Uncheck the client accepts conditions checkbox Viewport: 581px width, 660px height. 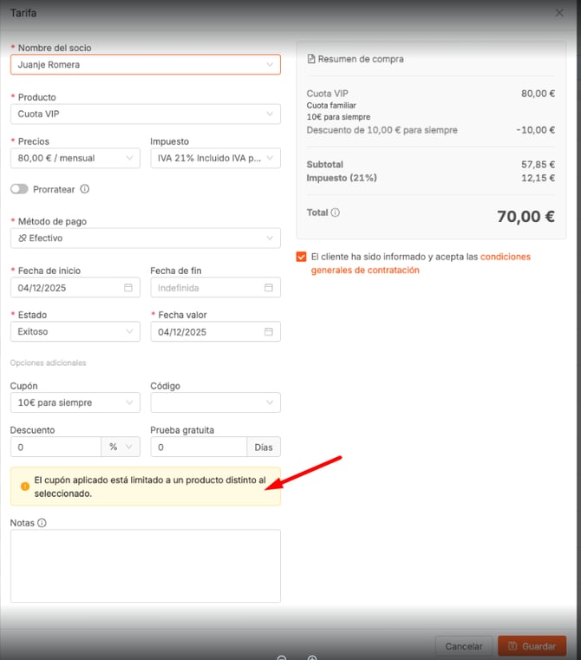pyautogui.click(x=301, y=257)
